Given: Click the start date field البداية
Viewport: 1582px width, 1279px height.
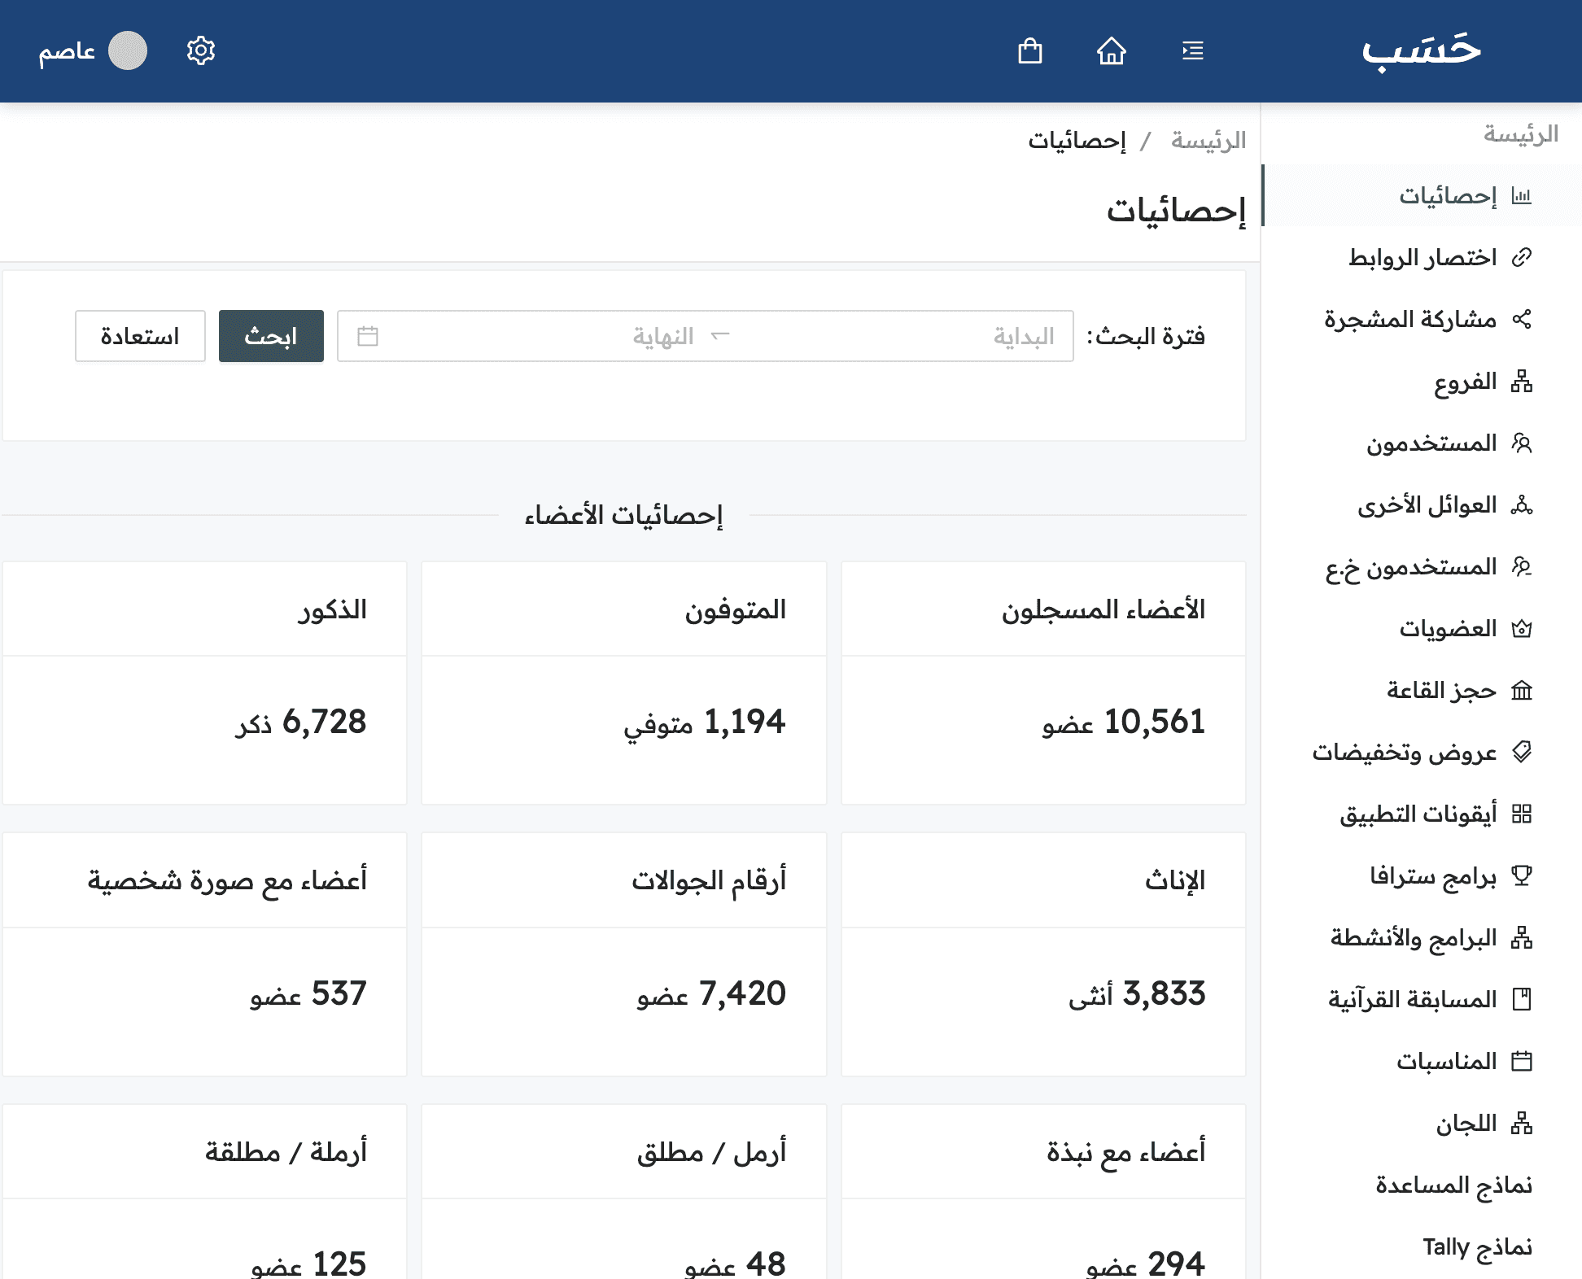Looking at the screenshot, I should pyautogui.click(x=1024, y=336).
